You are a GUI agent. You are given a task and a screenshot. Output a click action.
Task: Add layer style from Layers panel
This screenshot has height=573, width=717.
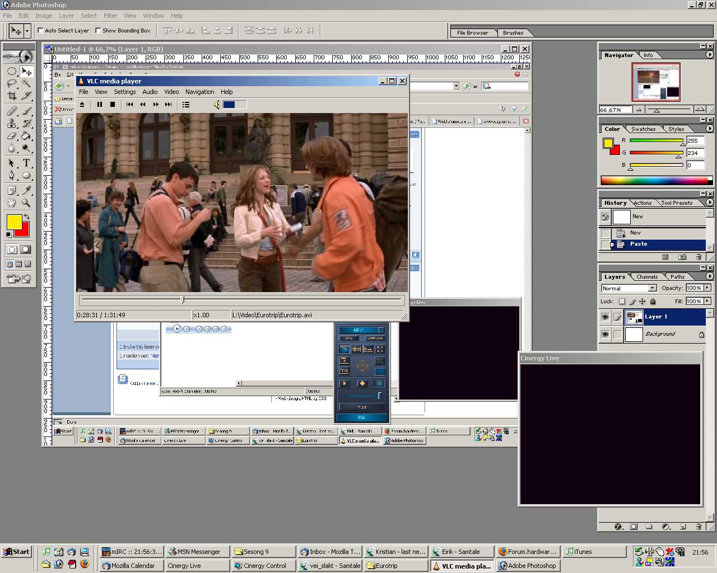pyautogui.click(x=618, y=527)
